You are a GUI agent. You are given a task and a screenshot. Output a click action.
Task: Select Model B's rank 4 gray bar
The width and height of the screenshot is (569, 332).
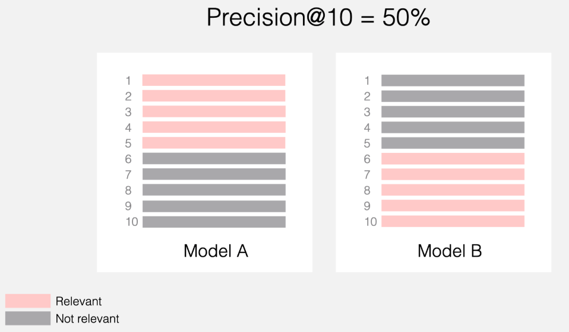click(x=453, y=127)
